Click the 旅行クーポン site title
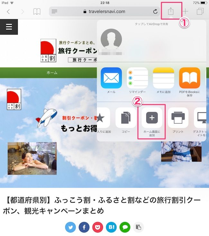This screenshot has width=209, height=236. coord(77,51)
